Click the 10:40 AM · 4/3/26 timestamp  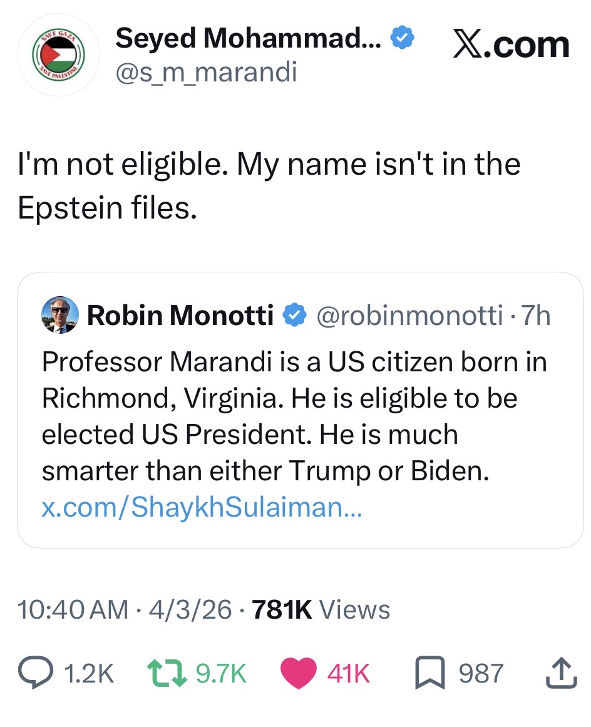(125, 609)
